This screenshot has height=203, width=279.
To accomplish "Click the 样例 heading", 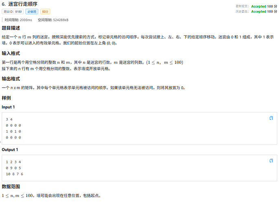I will pyautogui.click(x=6, y=98).
